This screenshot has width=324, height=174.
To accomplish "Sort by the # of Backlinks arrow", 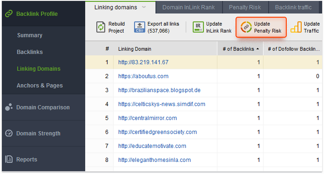I will click(257, 49).
